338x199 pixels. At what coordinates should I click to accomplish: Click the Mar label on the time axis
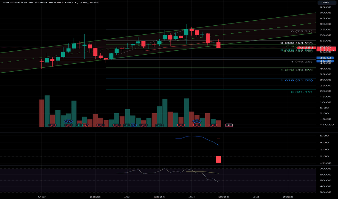pos(42,196)
